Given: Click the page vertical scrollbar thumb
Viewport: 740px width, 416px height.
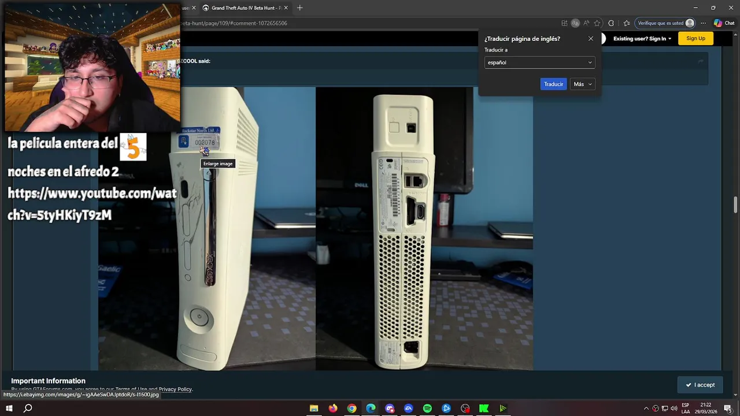Looking at the screenshot, I should [x=735, y=205].
